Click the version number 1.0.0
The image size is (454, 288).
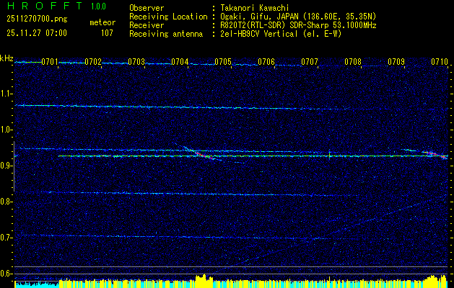(98, 6)
